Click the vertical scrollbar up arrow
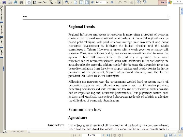This screenshot has height=137, width=183. coord(182,10)
